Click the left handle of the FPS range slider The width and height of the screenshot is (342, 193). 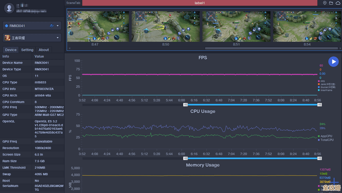tap(186, 105)
